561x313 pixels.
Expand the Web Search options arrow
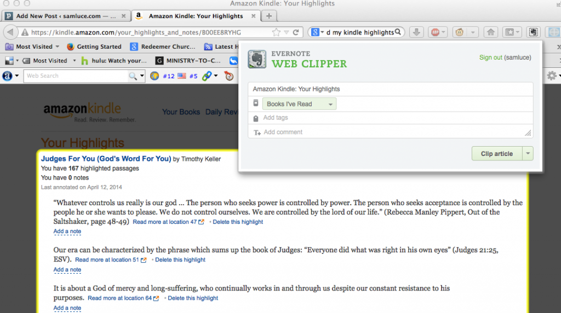pyautogui.click(x=142, y=76)
